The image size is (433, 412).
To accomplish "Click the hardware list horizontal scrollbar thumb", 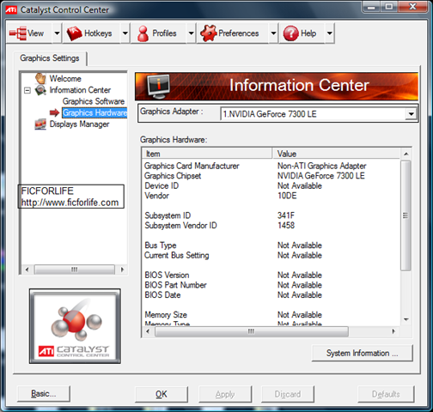I will (252, 331).
